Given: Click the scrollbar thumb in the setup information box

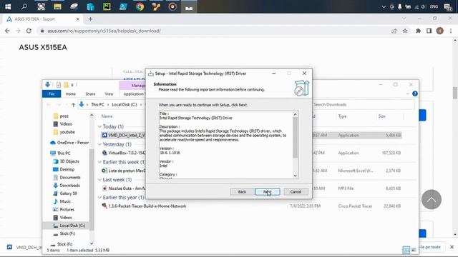Looking at the screenshot, I should tap(295, 138).
